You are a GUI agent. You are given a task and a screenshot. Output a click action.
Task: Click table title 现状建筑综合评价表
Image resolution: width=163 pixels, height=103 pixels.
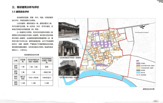point(32,55)
